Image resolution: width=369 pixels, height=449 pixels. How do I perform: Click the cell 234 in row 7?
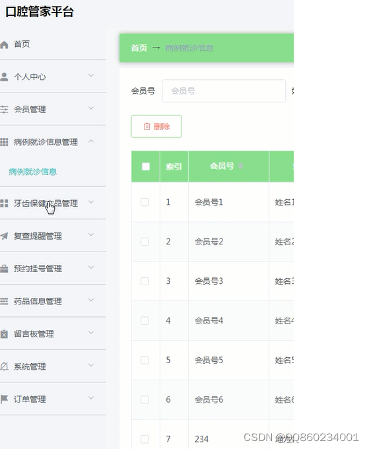click(201, 439)
